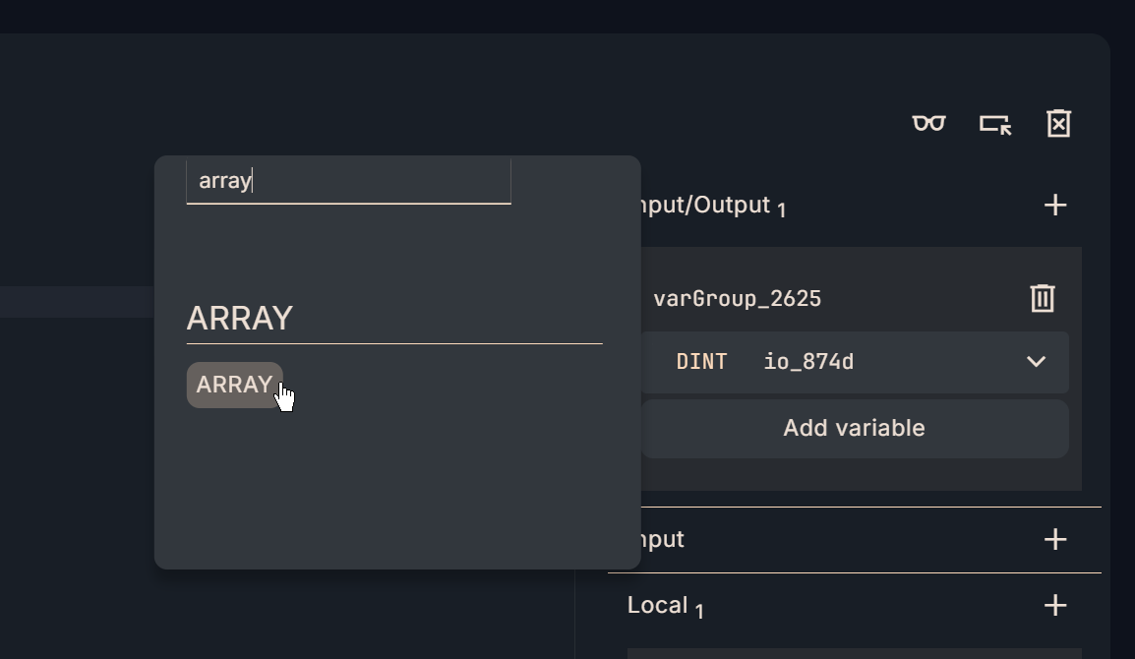This screenshot has width=1135, height=659.
Task: Delete varGroup_2625 using its trash icon
Action: click(x=1042, y=298)
